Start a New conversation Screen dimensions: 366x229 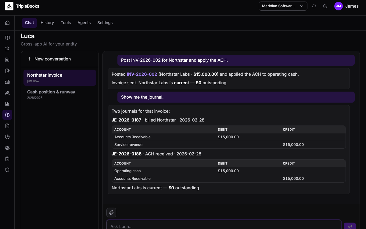click(60, 59)
